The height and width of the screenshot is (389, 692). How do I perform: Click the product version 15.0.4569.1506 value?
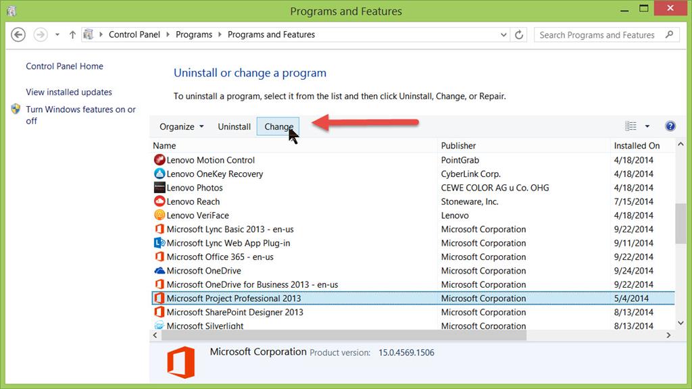pyautogui.click(x=406, y=353)
